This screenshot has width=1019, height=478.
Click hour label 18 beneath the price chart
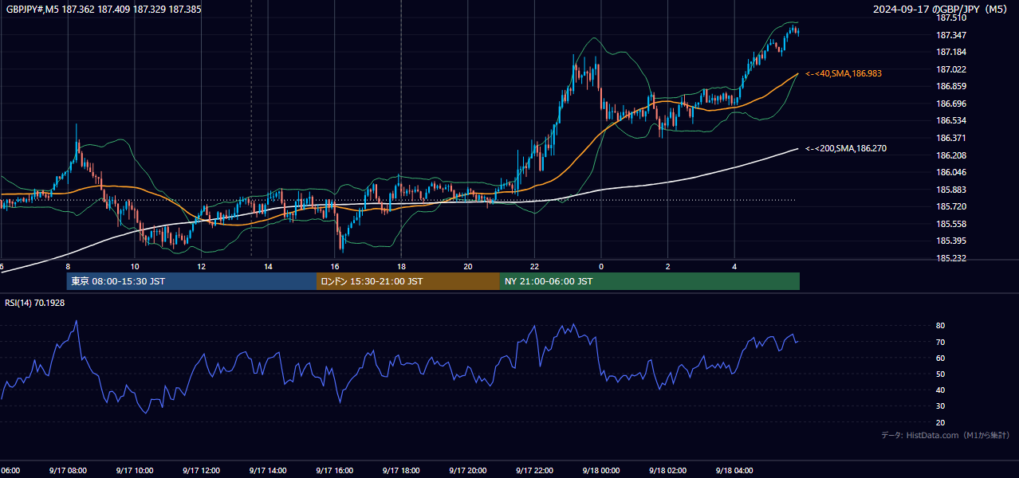(401, 266)
